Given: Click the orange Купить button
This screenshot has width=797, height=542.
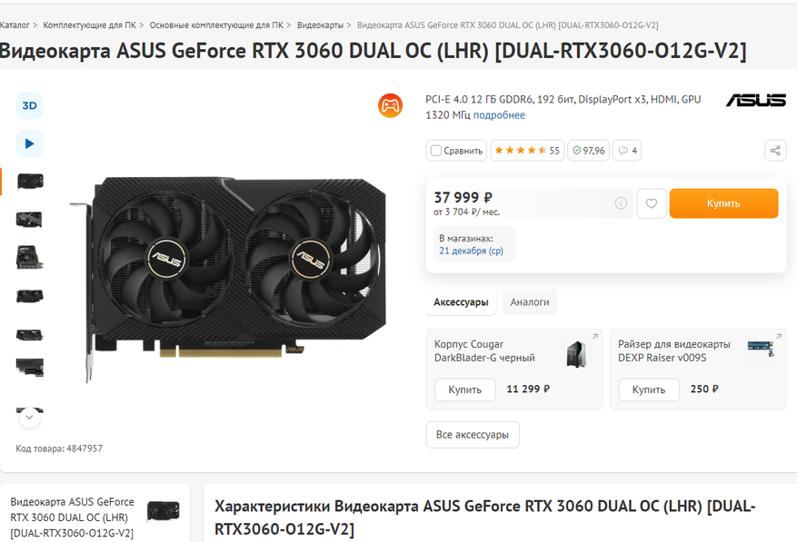Looking at the screenshot, I should (x=723, y=203).
